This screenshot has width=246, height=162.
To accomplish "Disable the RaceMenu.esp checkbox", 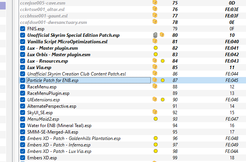I will point(23,87).
